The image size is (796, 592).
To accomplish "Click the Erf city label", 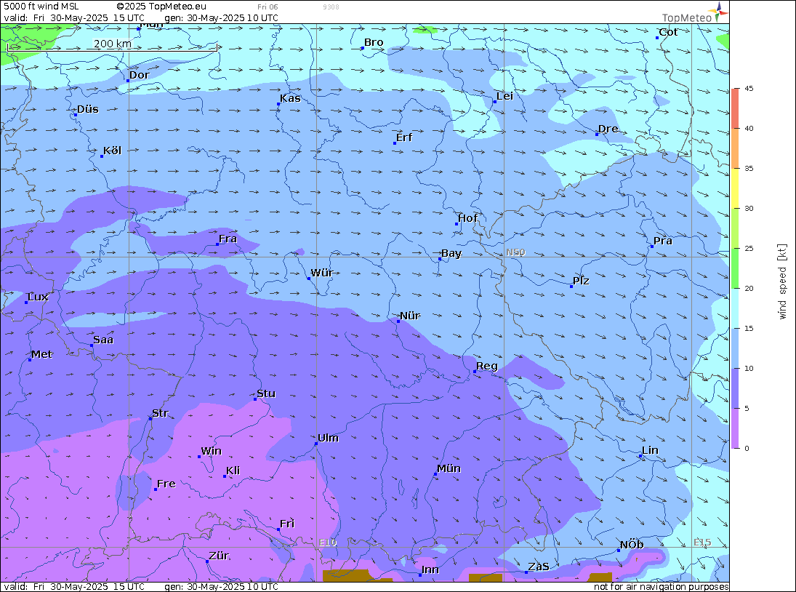I will (404, 137).
